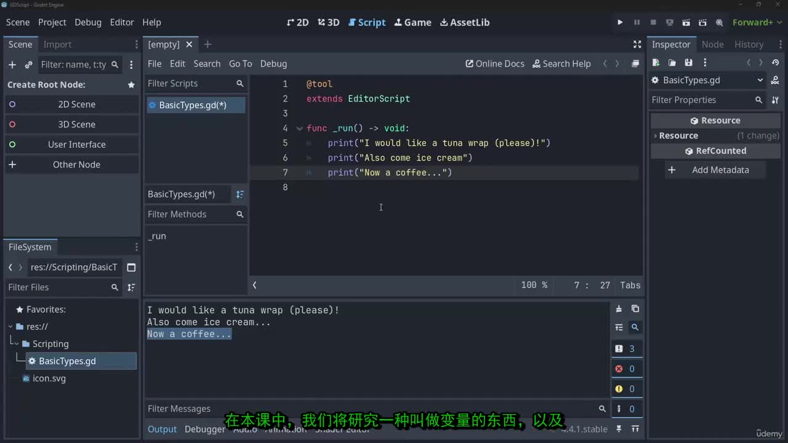
Task: Switch to the Import dock tab
Action: point(57,44)
